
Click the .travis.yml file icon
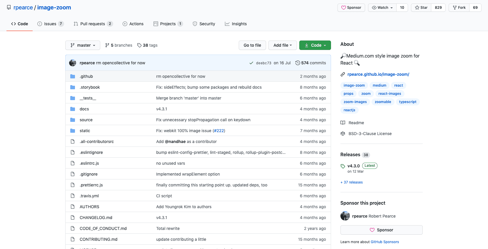73,196
